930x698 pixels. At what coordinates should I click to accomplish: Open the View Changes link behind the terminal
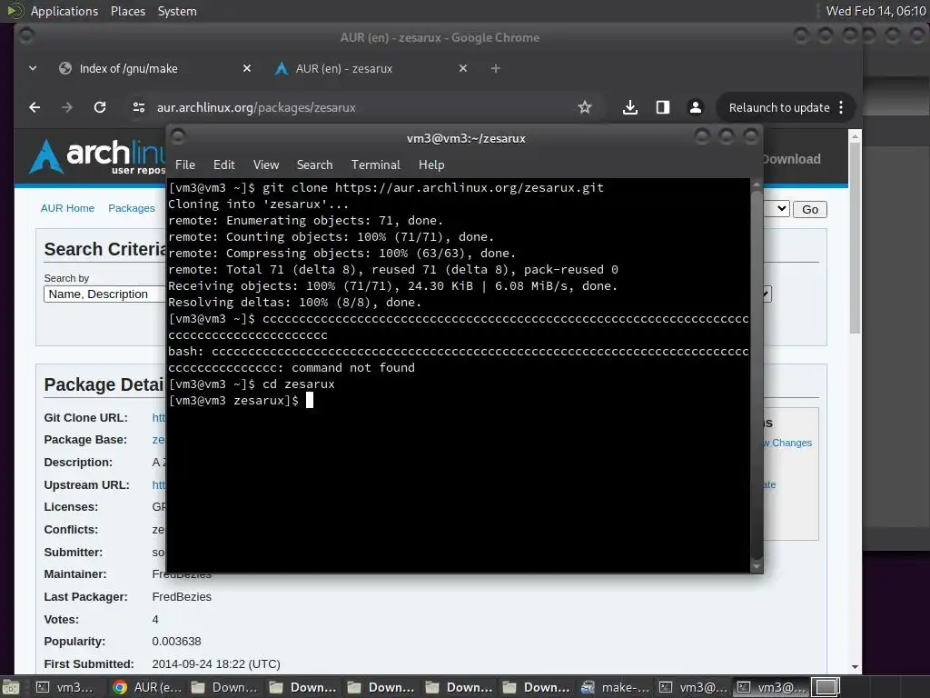click(787, 443)
